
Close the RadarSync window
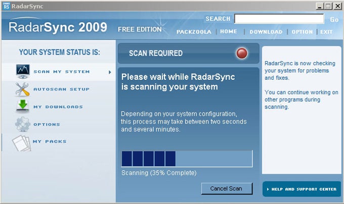click(x=337, y=6)
